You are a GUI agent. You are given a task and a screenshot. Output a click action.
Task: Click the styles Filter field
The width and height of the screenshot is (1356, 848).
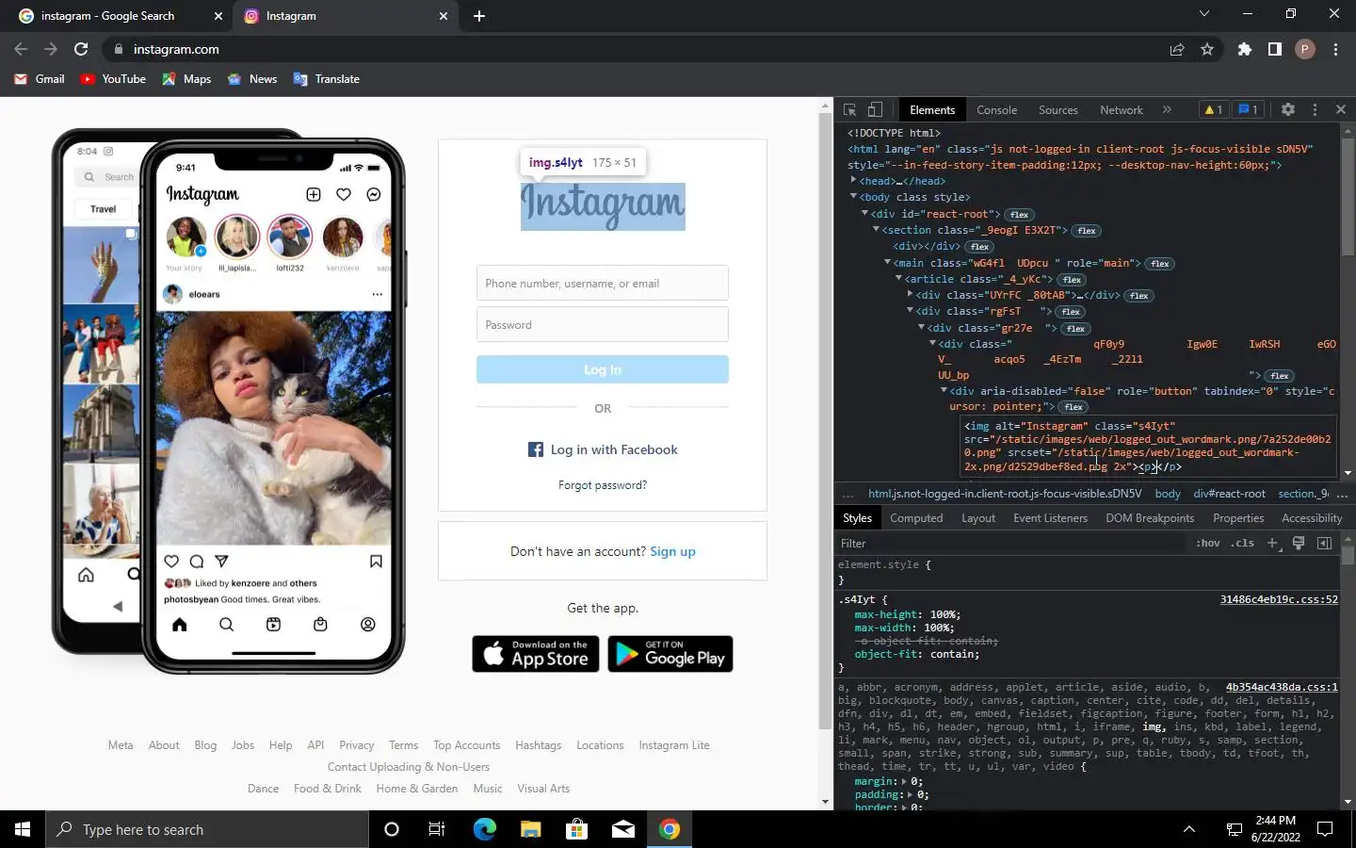tap(1012, 544)
